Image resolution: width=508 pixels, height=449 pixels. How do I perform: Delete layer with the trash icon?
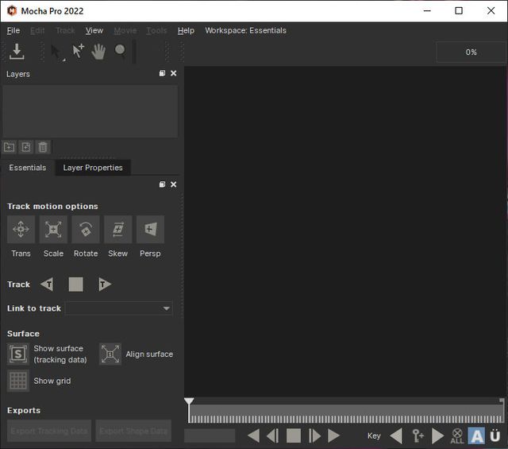coord(43,147)
